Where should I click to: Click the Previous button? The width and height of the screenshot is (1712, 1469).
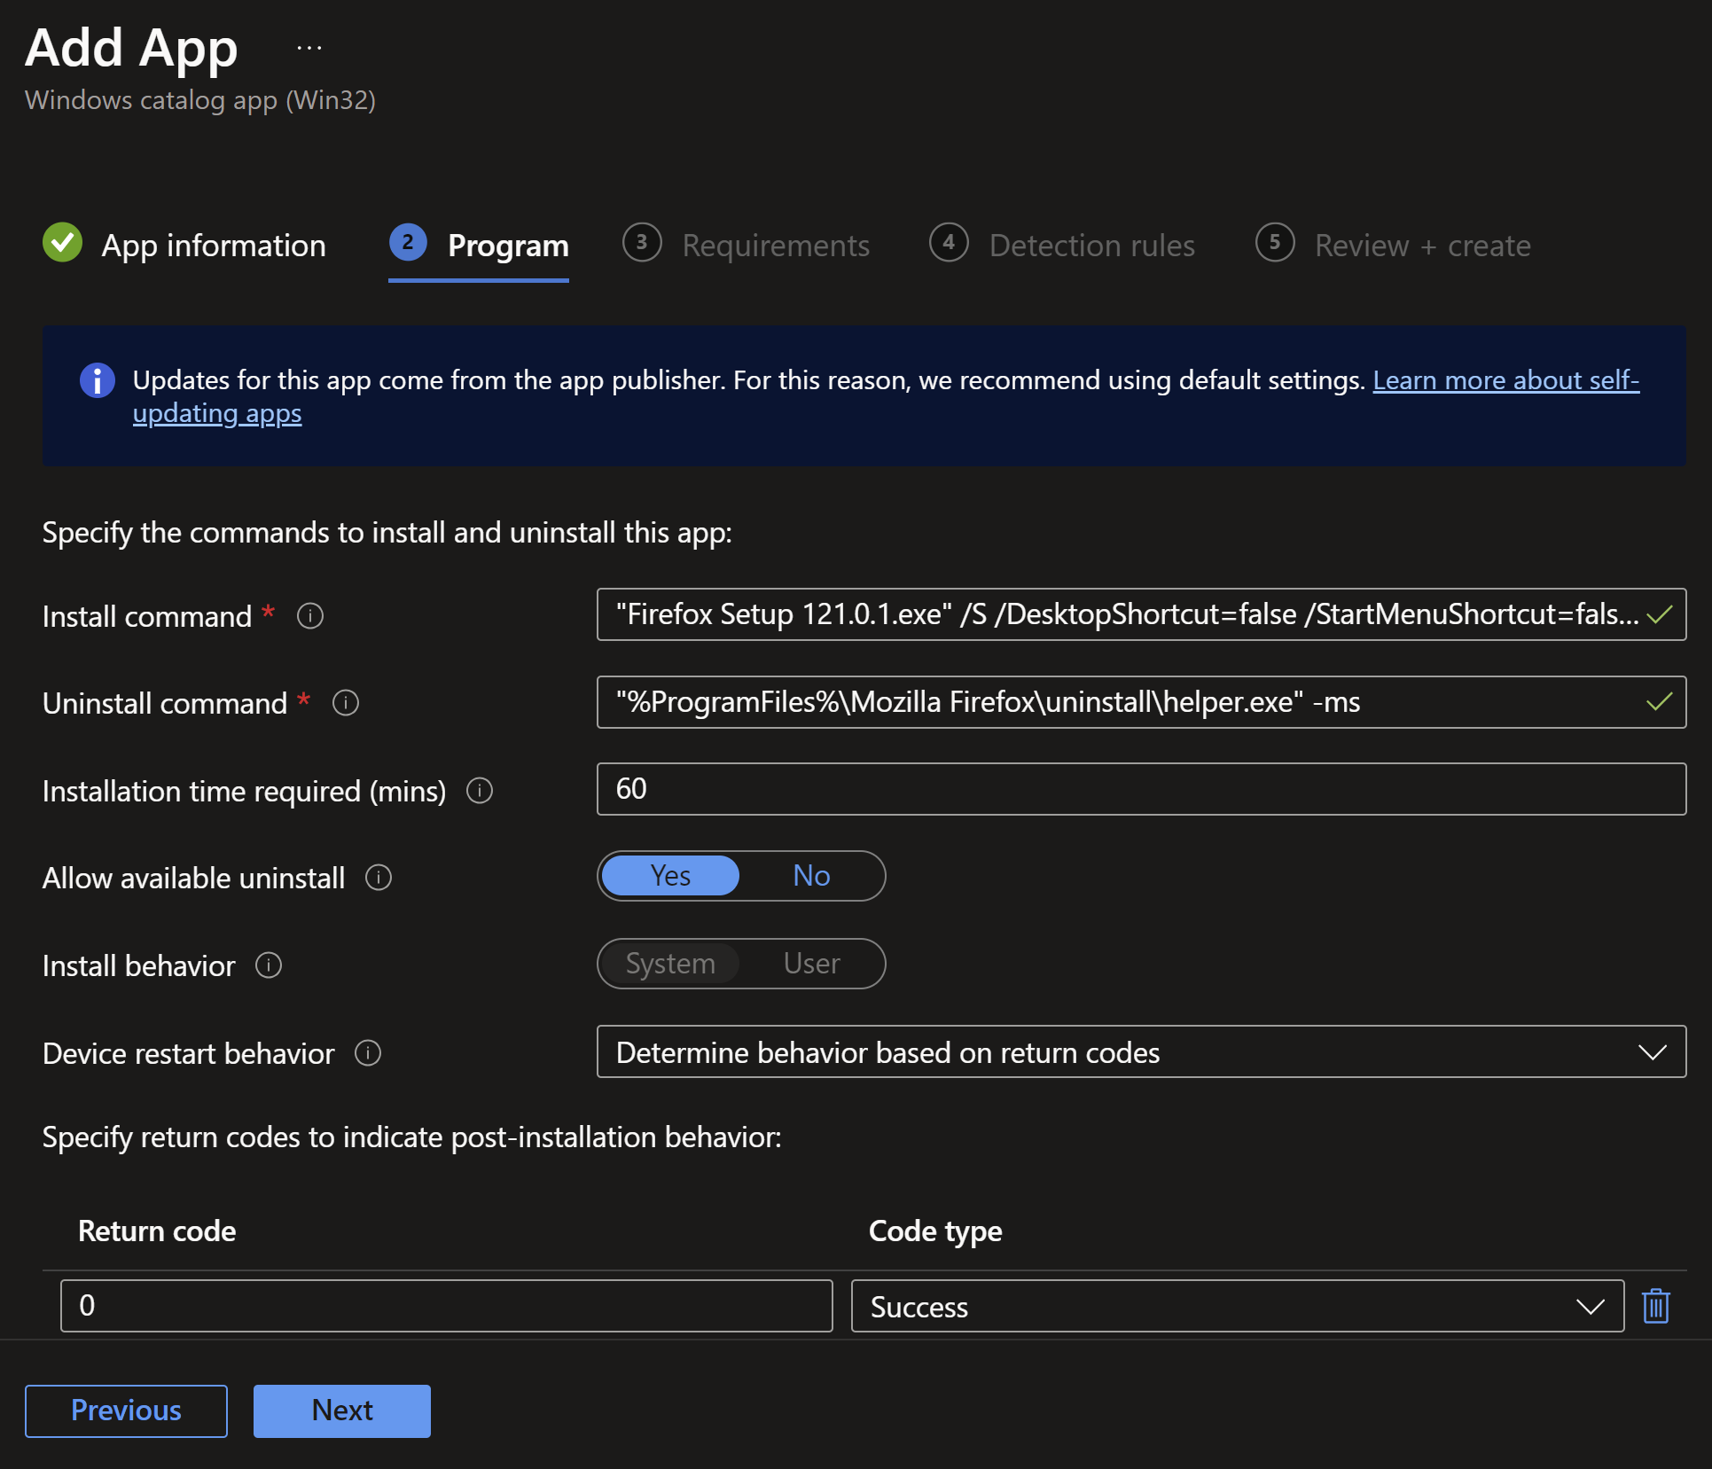(127, 1410)
